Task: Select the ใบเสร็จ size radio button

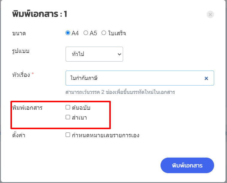Action: click(104, 33)
